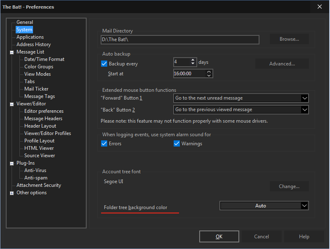Increase the backup start time
Image resolution: width=330 pixels, height=249 pixels.
tap(209, 72)
